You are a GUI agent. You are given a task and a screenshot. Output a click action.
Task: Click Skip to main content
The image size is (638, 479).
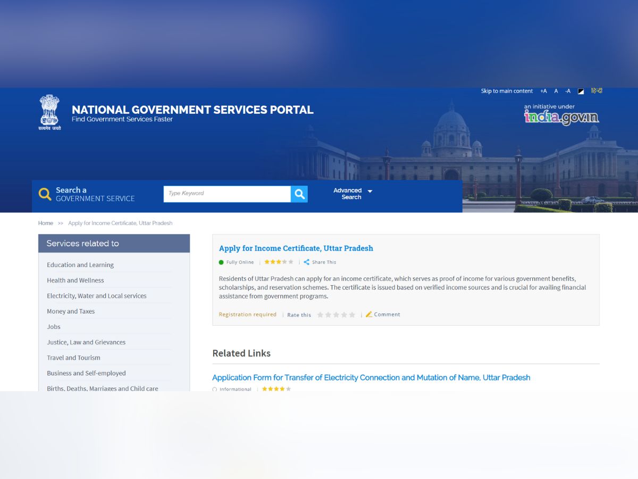(506, 91)
